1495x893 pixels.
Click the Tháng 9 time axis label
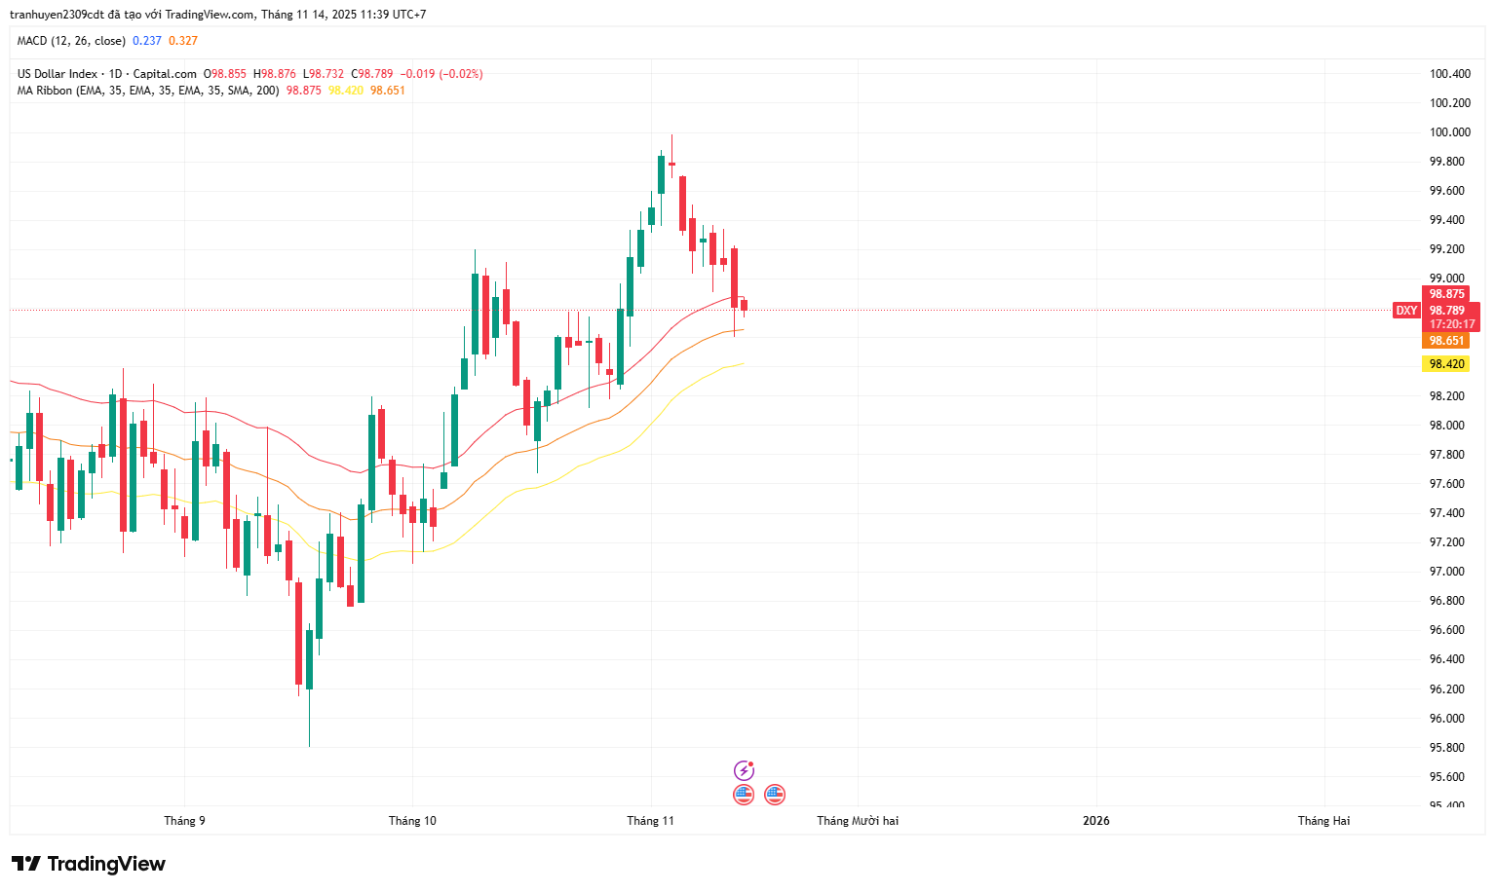(x=184, y=821)
